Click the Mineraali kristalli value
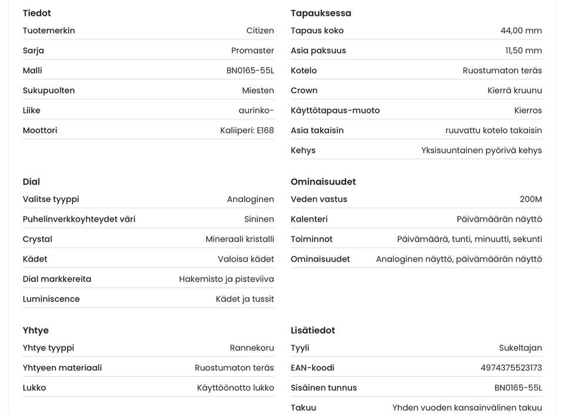Viewport: 565px width, 415px height. click(x=240, y=239)
